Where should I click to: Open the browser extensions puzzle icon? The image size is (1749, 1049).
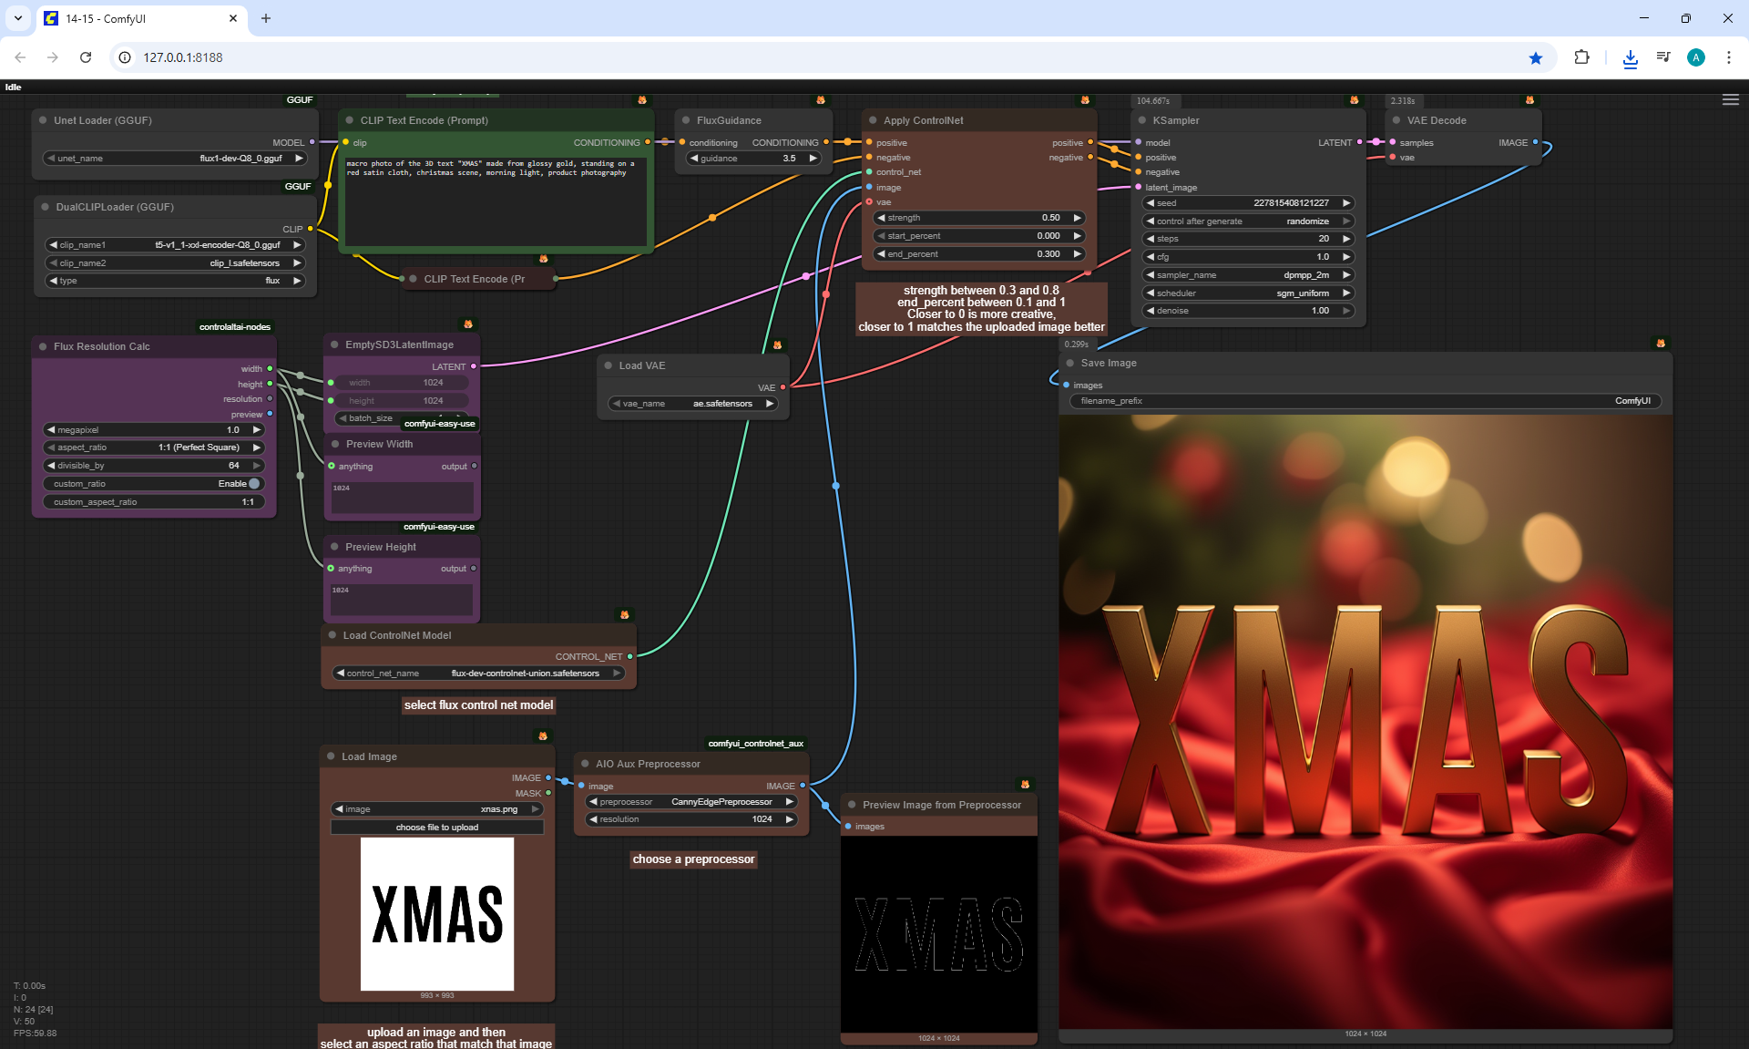tap(1581, 57)
